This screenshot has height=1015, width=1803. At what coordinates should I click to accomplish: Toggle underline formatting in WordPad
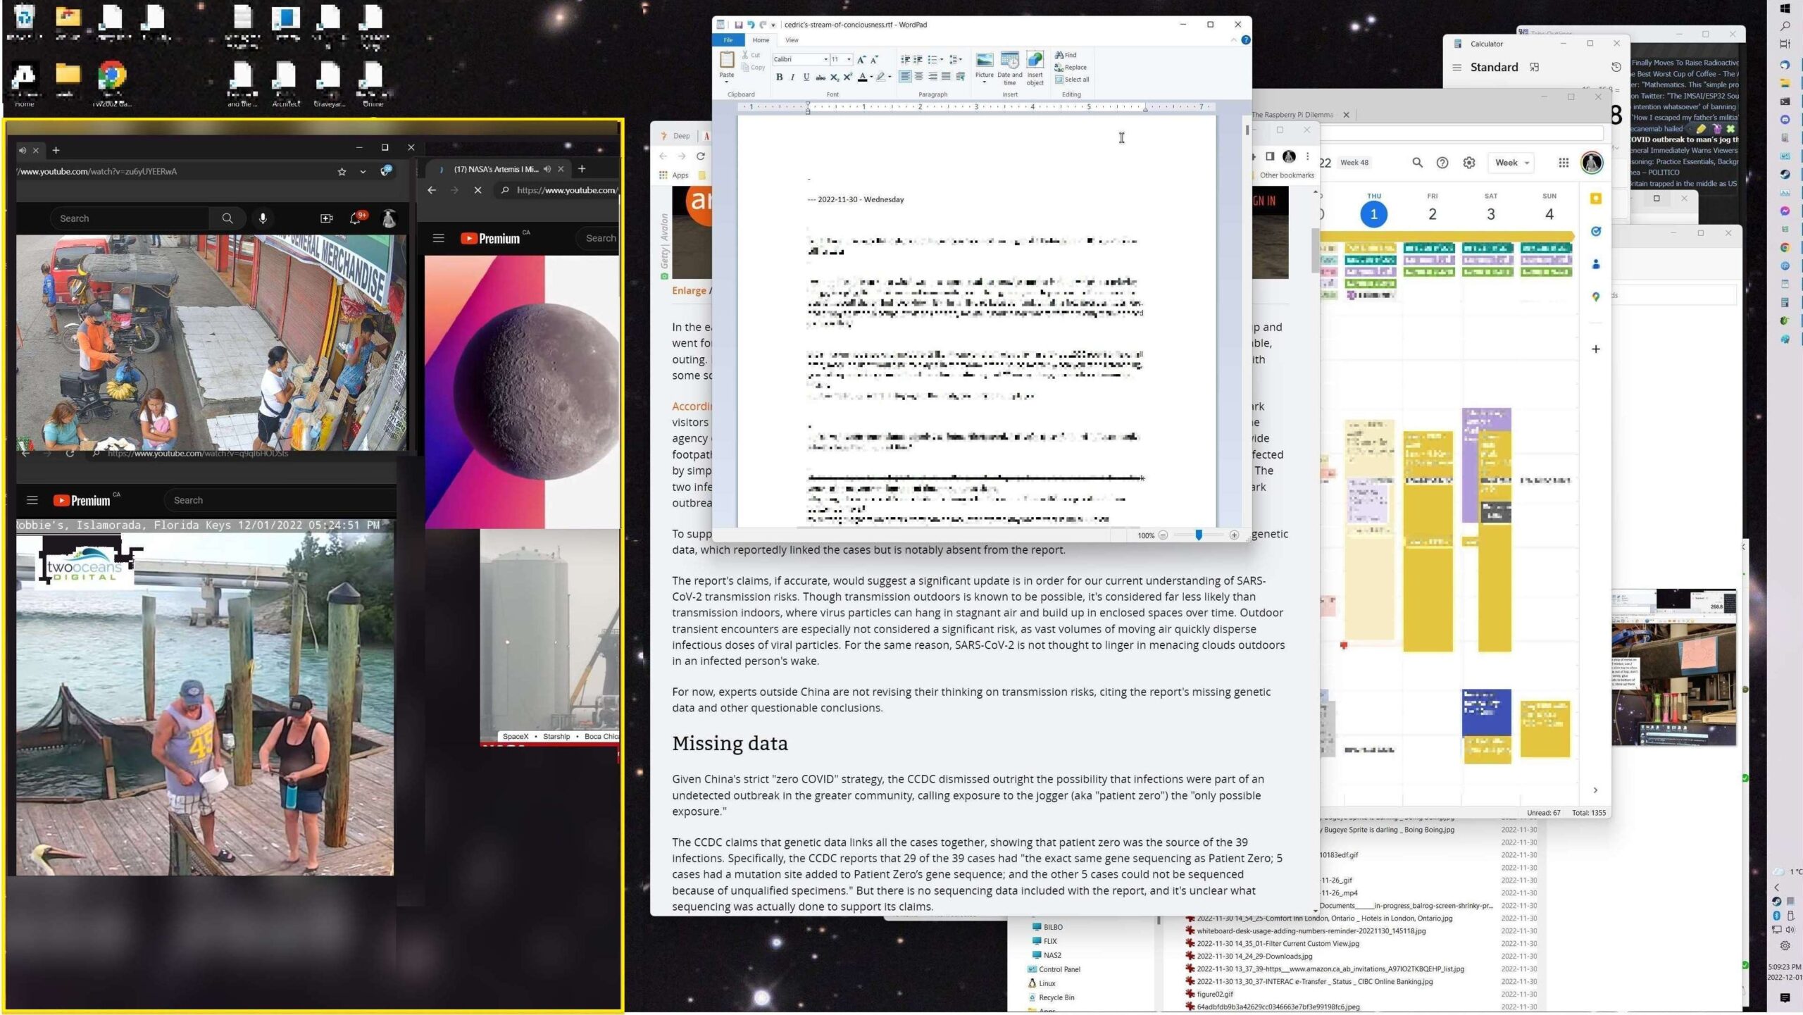click(806, 77)
